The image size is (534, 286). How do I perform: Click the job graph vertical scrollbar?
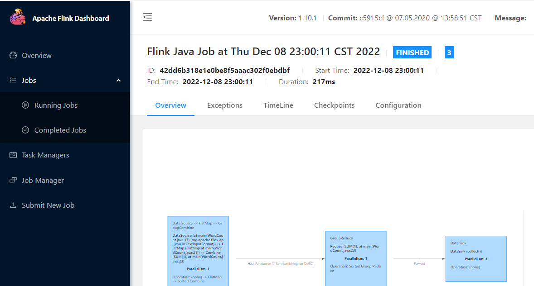(524, 248)
